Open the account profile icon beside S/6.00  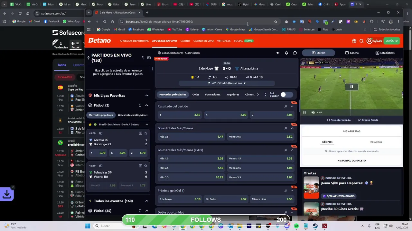(370, 41)
